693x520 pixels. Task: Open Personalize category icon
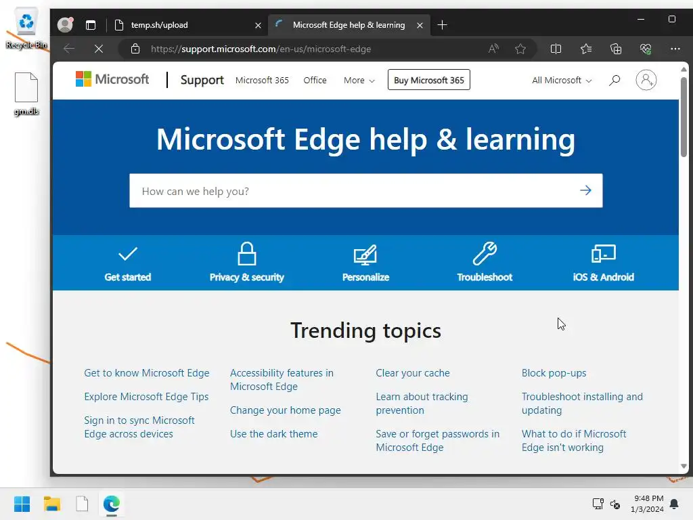pyautogui.click(x=365, y=263)
